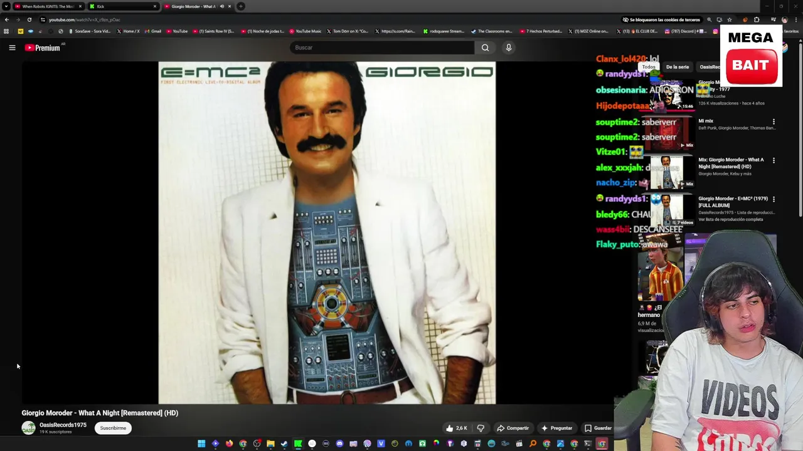
Task: Open Home / X bookmark
Action: click(128, 31)
